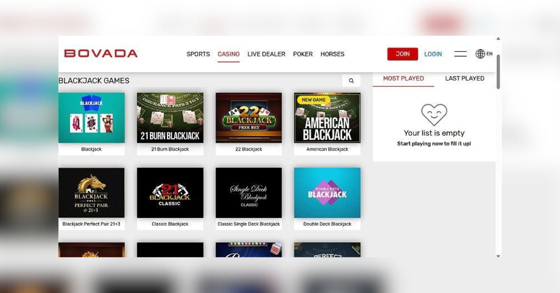Screen dimensions: 560x293
Task: Click the 'Classic Blackjack' title text
Action: [x=170, y=224]
